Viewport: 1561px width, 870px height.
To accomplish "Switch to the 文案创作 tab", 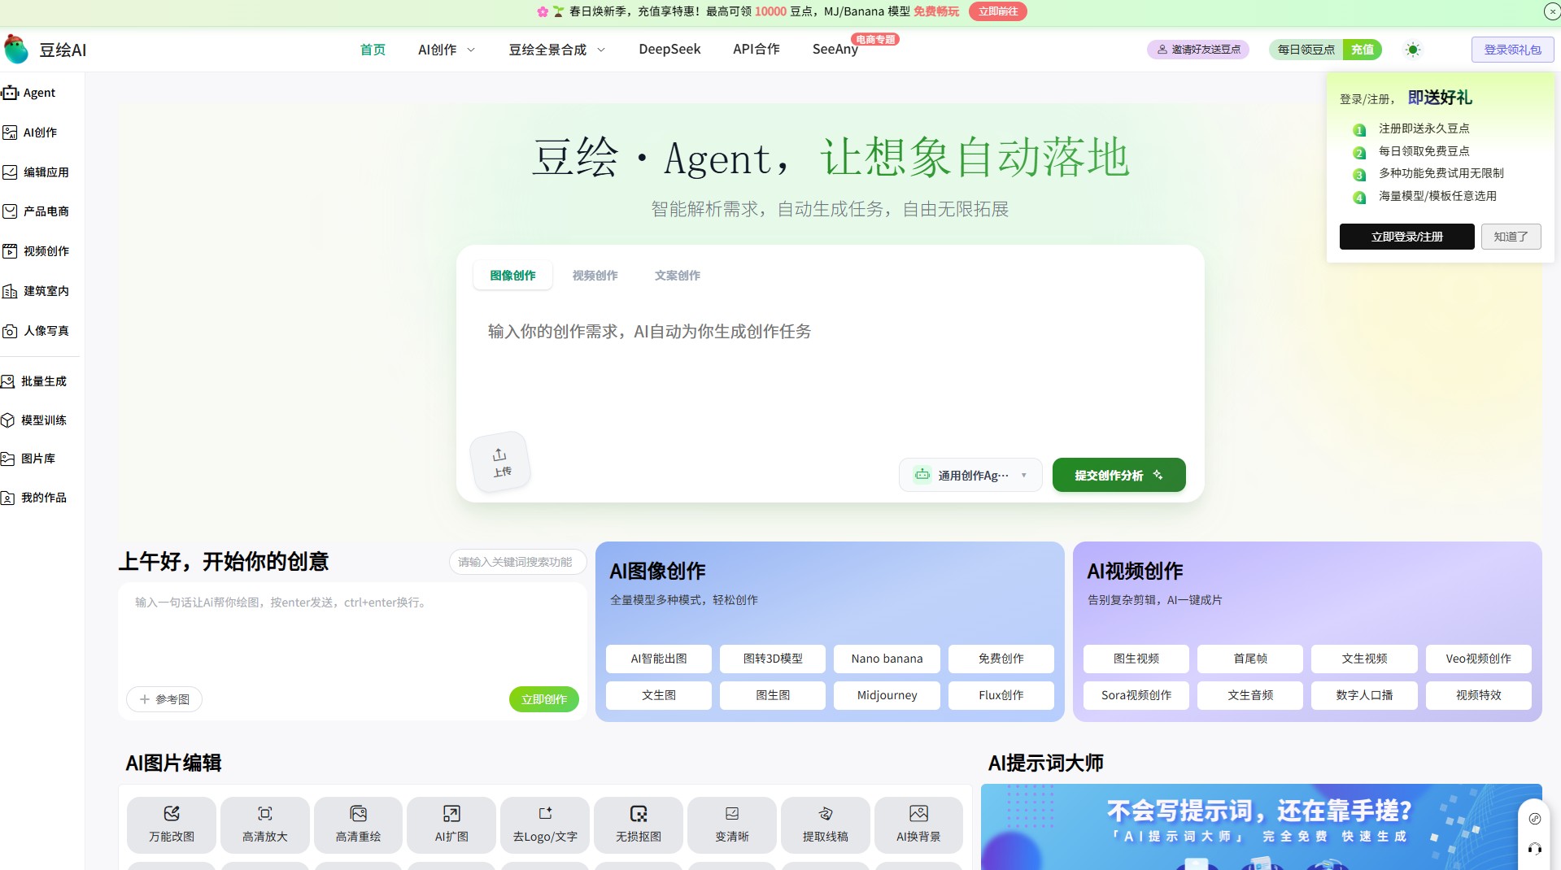I will (676, 275).
